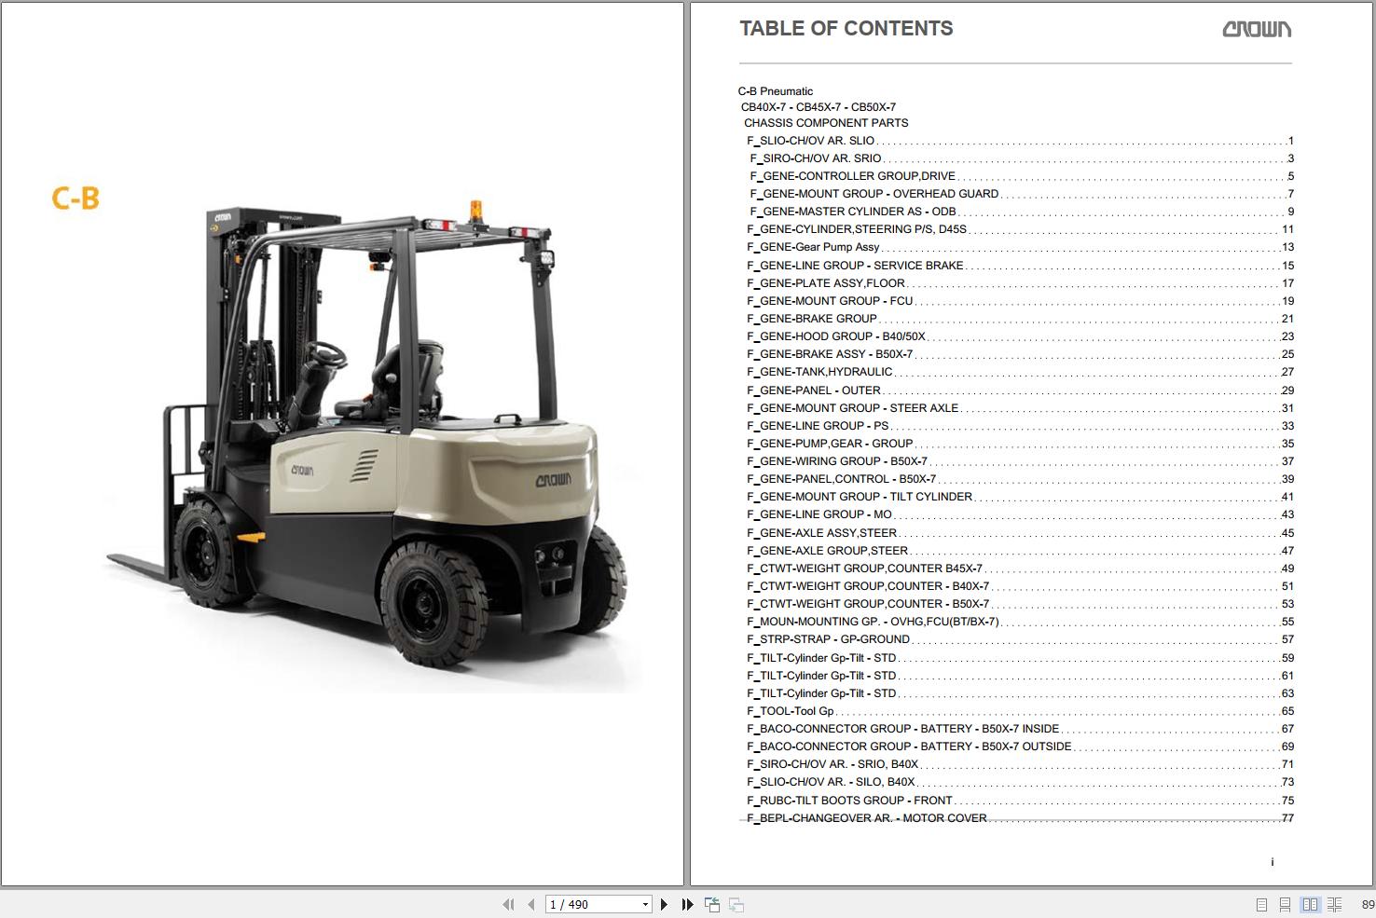
Task: Click the F_GENE-BRAKE GROUP entry
Action: point(1020,319)
